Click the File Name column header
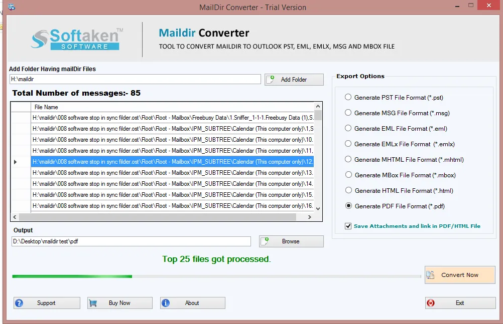The image size is (503, 324). click(x=172, y=107)
